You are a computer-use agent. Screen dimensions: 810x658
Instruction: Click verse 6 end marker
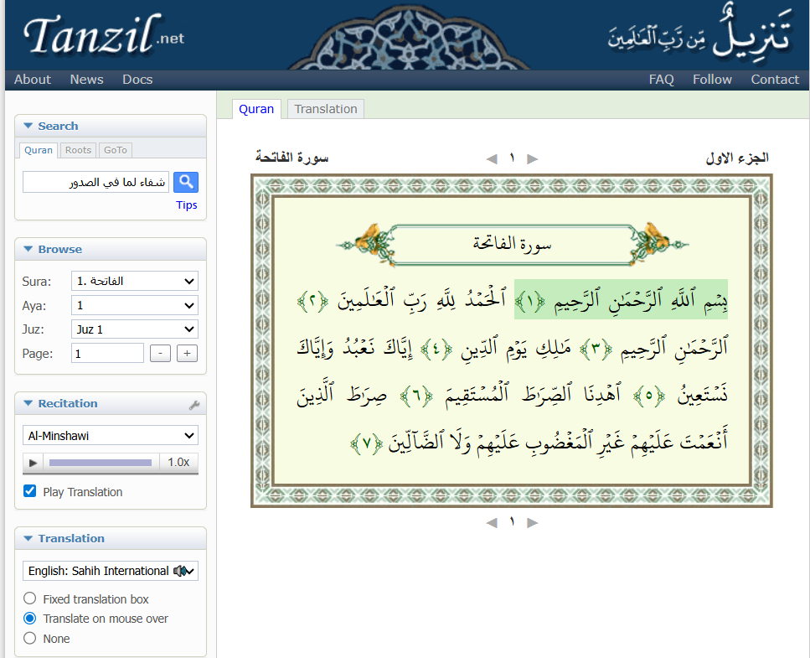(416, 396)
